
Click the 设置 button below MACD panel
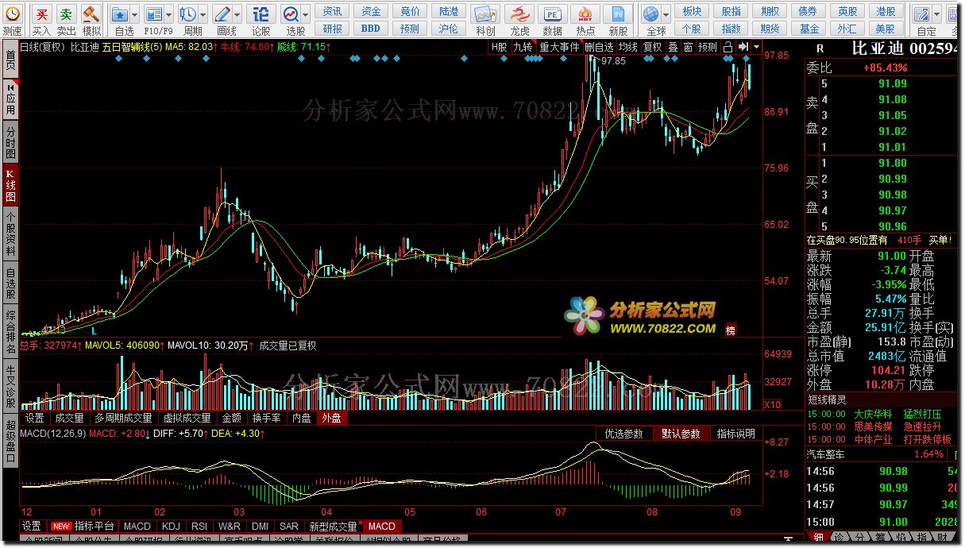[32, 526]
